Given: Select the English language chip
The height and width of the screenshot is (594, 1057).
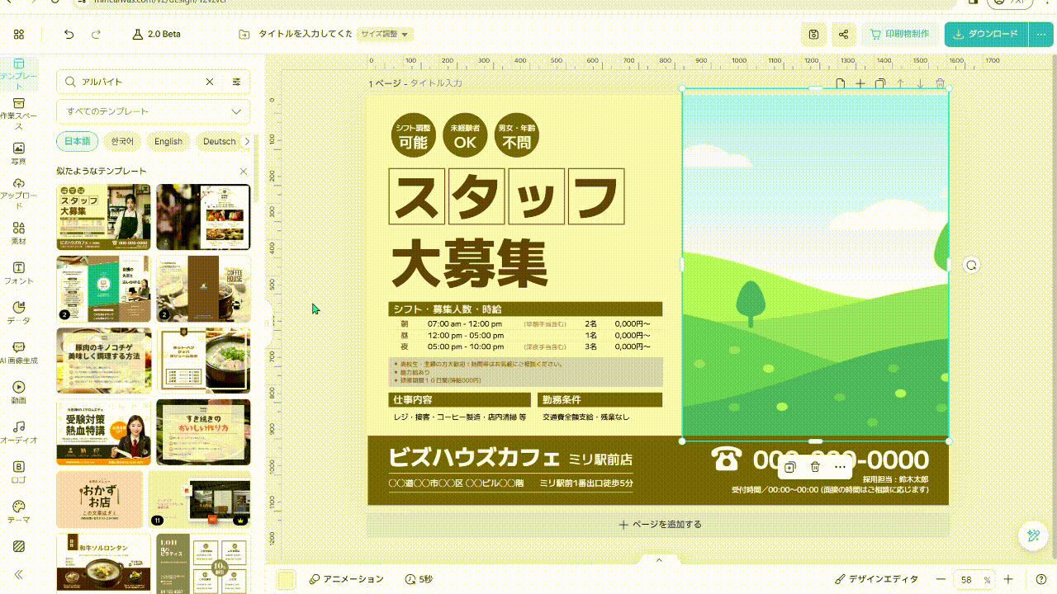Looking at the screenshot, I should pos(168,141).
